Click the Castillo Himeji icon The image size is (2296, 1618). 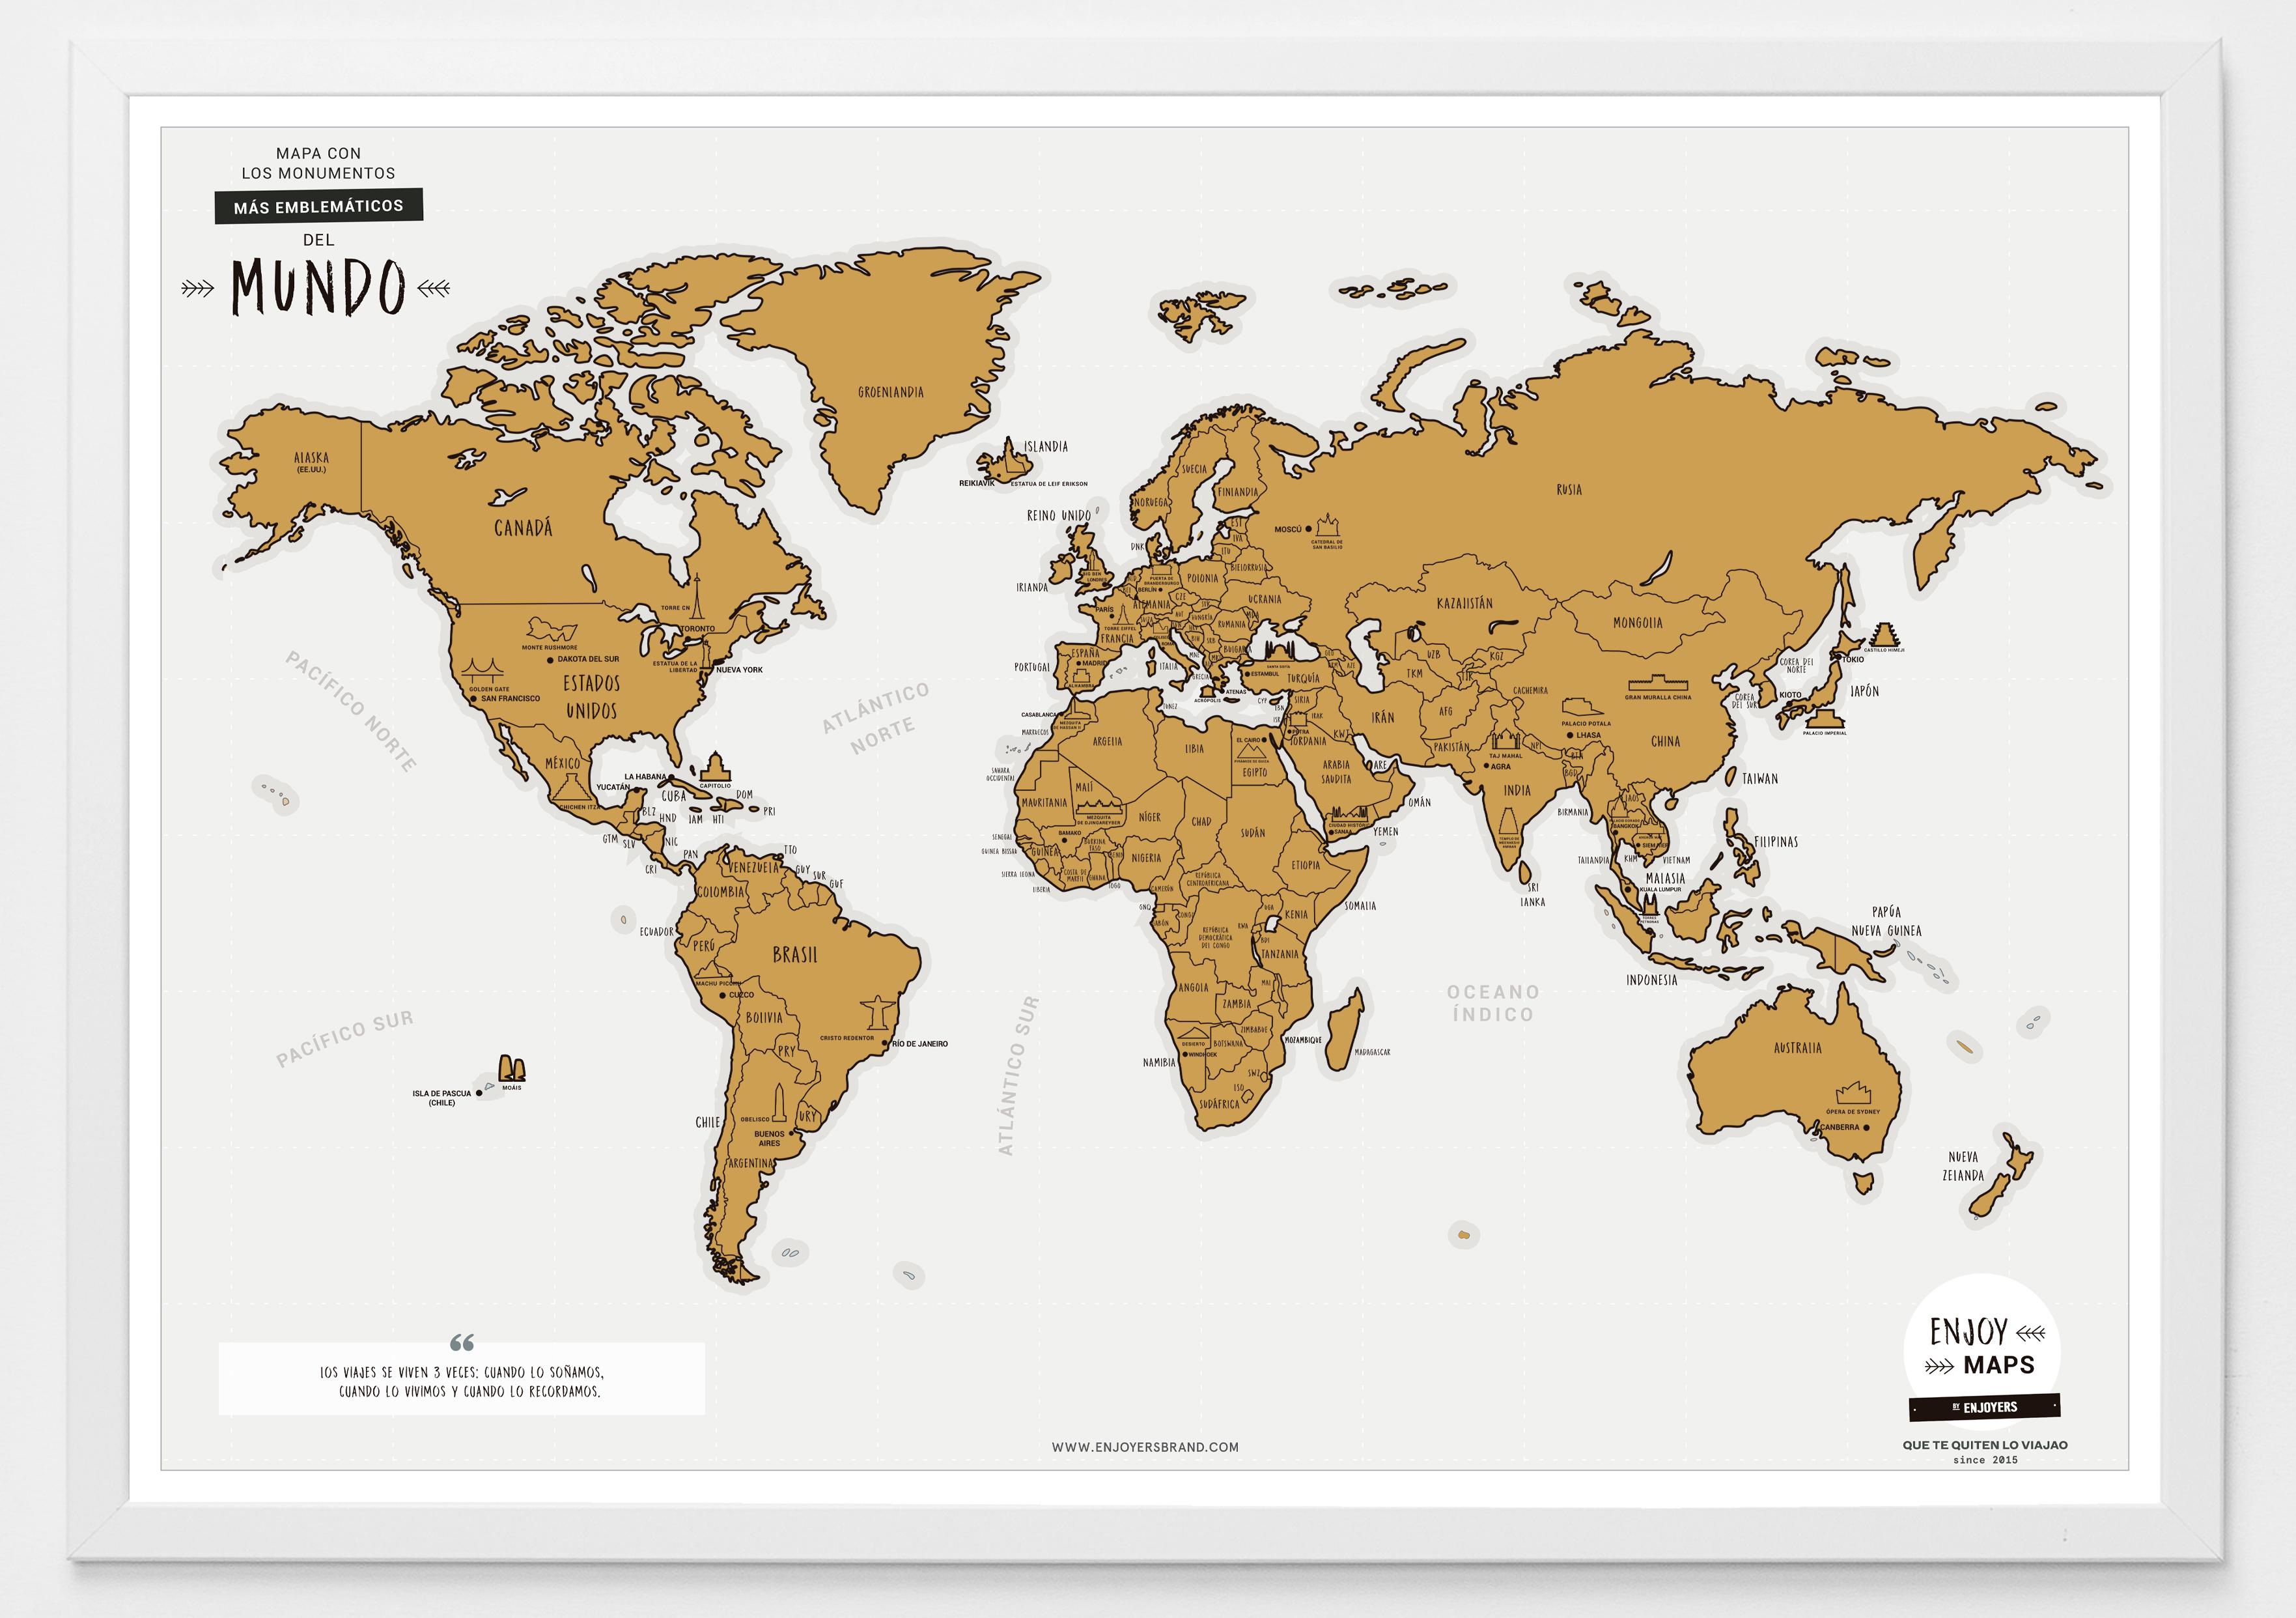pos(1884,634)
